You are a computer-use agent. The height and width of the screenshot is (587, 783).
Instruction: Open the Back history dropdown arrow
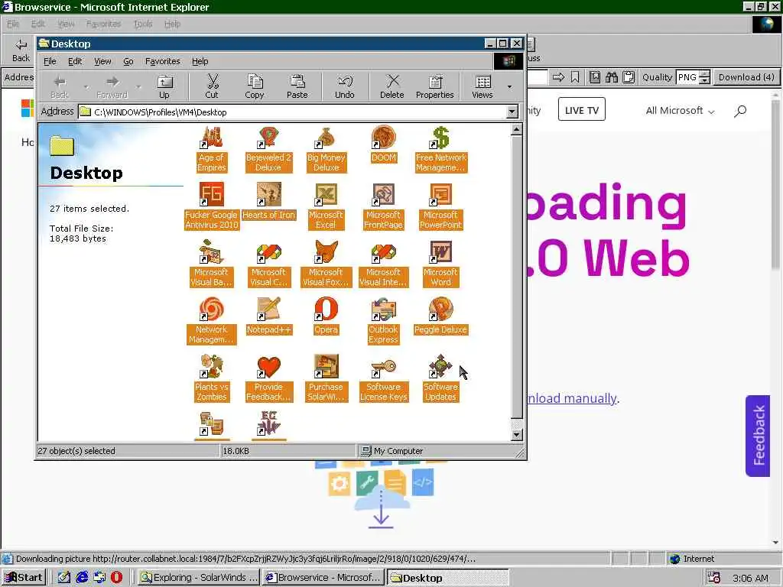click(x=86, y=87)
